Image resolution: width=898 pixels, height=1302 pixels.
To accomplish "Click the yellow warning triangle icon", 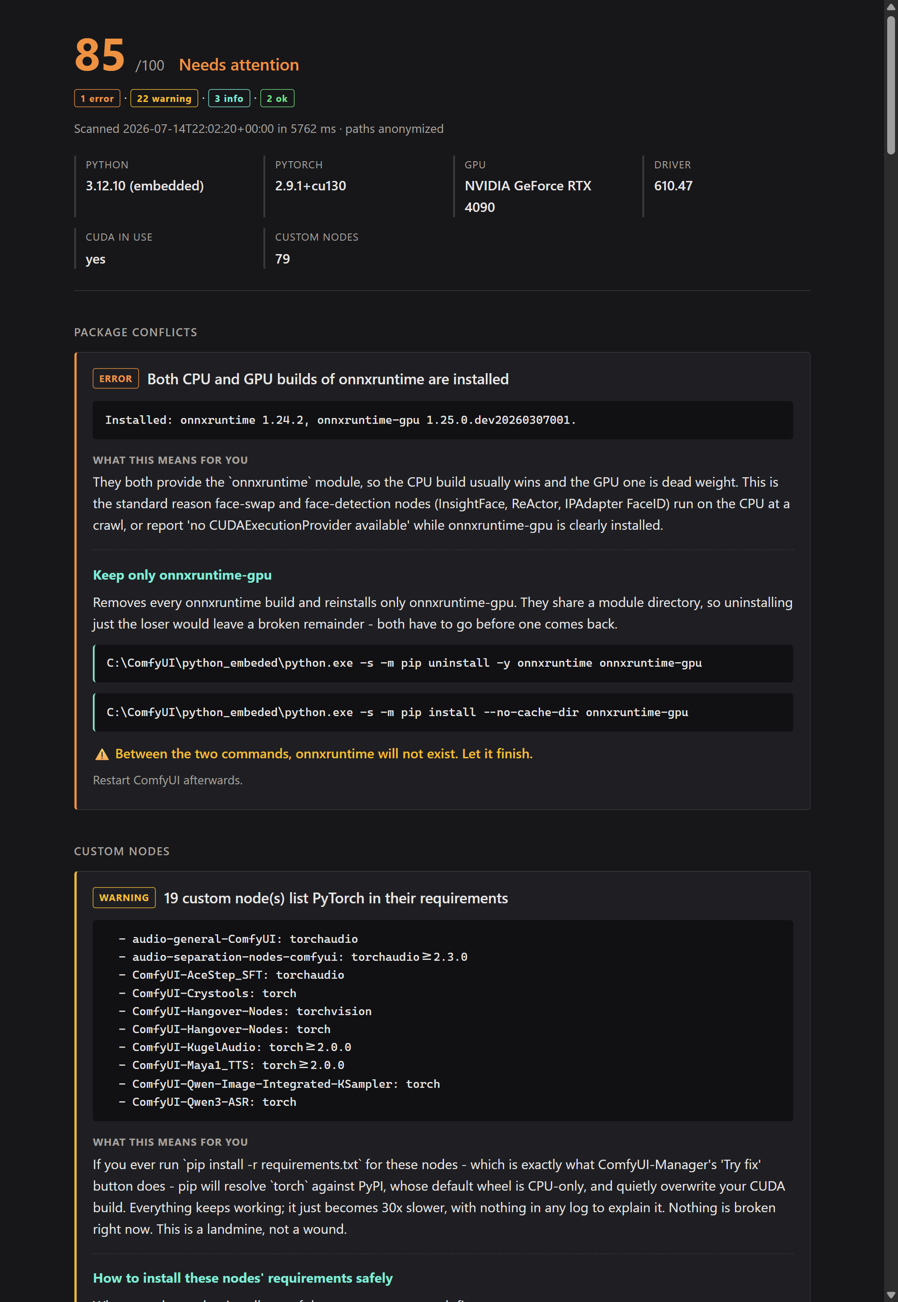I will (102, 755).
